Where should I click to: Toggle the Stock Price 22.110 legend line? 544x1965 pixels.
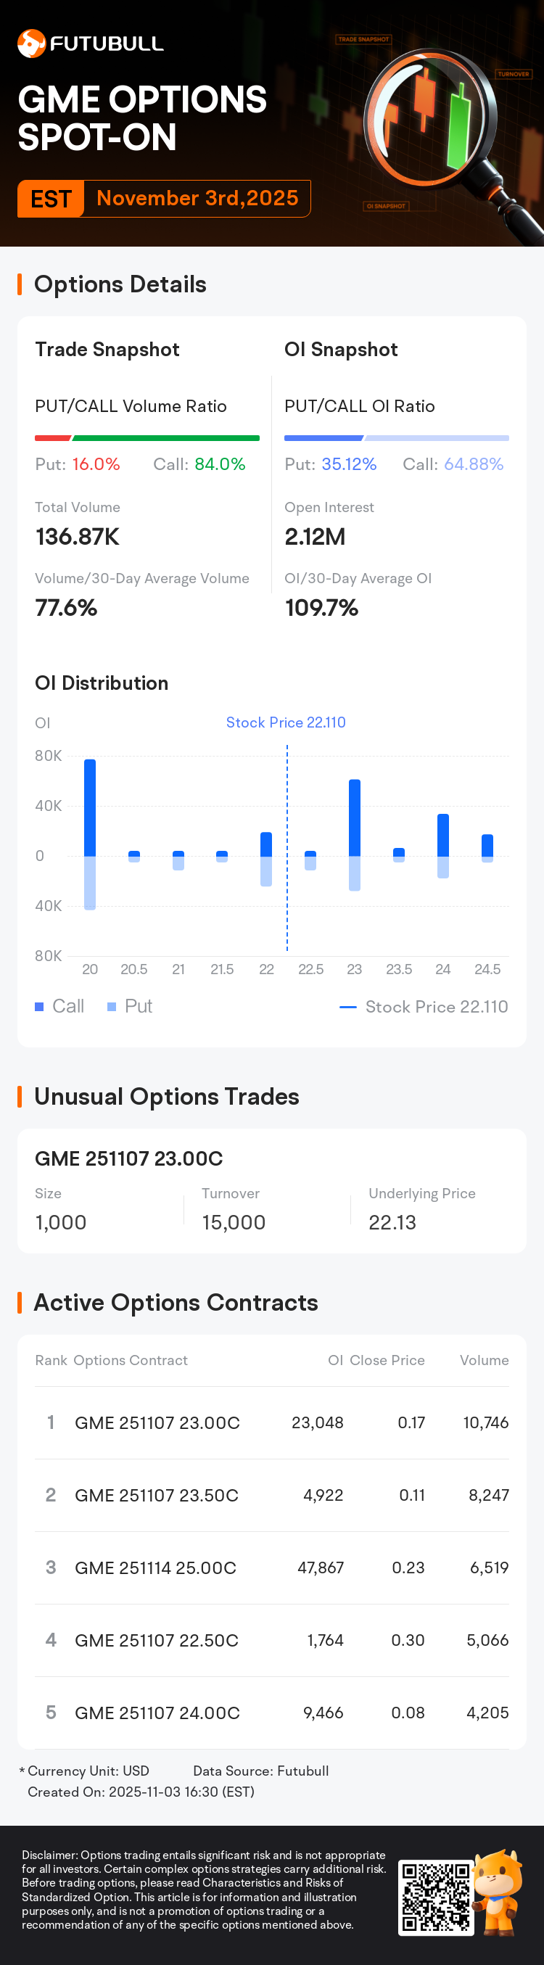pyautogui.click(x=348, y=1007)
